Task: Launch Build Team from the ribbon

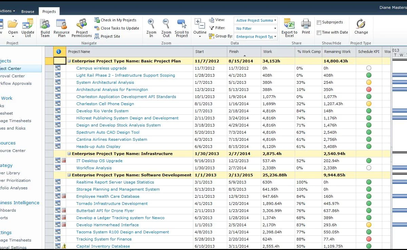Action: [x=45, y=28]
